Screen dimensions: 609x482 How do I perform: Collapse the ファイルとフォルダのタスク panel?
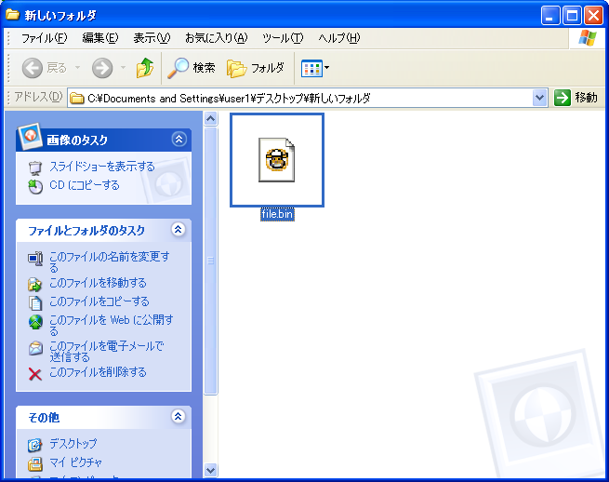(x=178, y=229)
